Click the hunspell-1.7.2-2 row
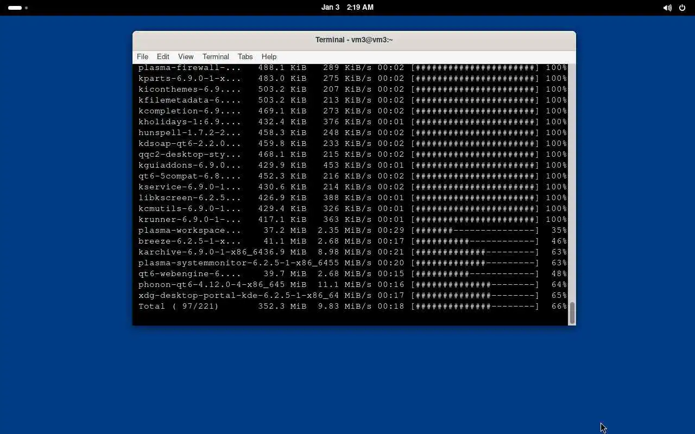 [x=352, y=133]
